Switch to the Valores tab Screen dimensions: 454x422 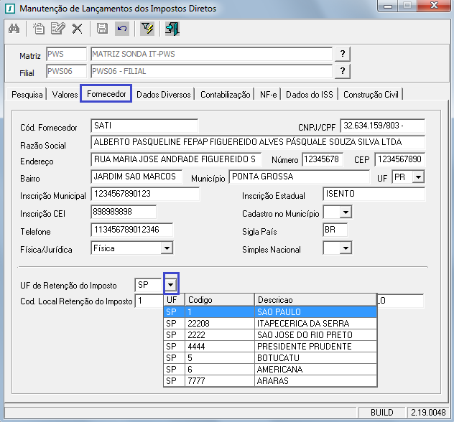click(x=65, y=94)
